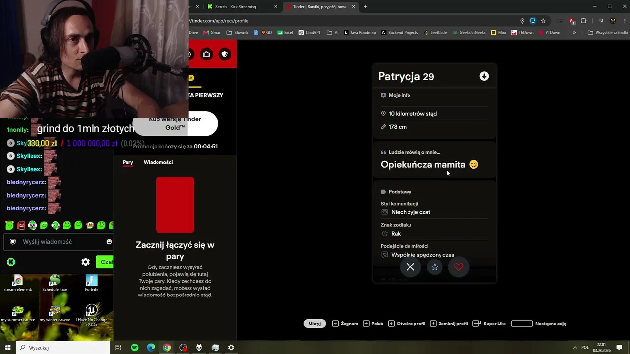The image size is (630, 354).
Task: Open Kick chat settings gear
Action: coord(86,262)
